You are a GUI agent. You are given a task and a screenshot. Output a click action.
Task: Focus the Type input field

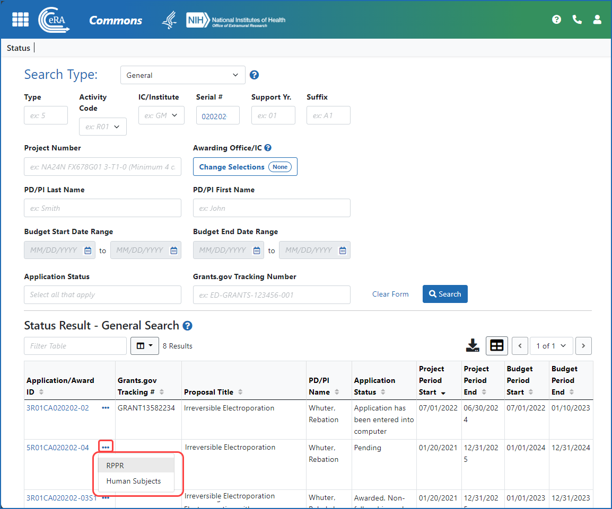coord(46,115)
